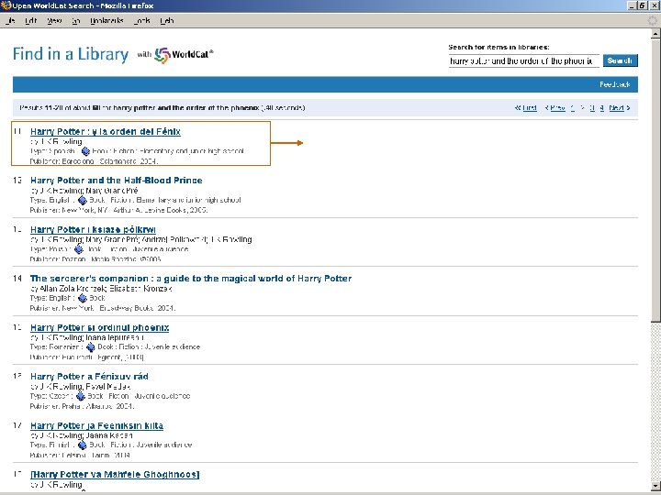Click the 'Search for items in libraries:' label
The image size is (661, 495).
click(x=499, y=47)
